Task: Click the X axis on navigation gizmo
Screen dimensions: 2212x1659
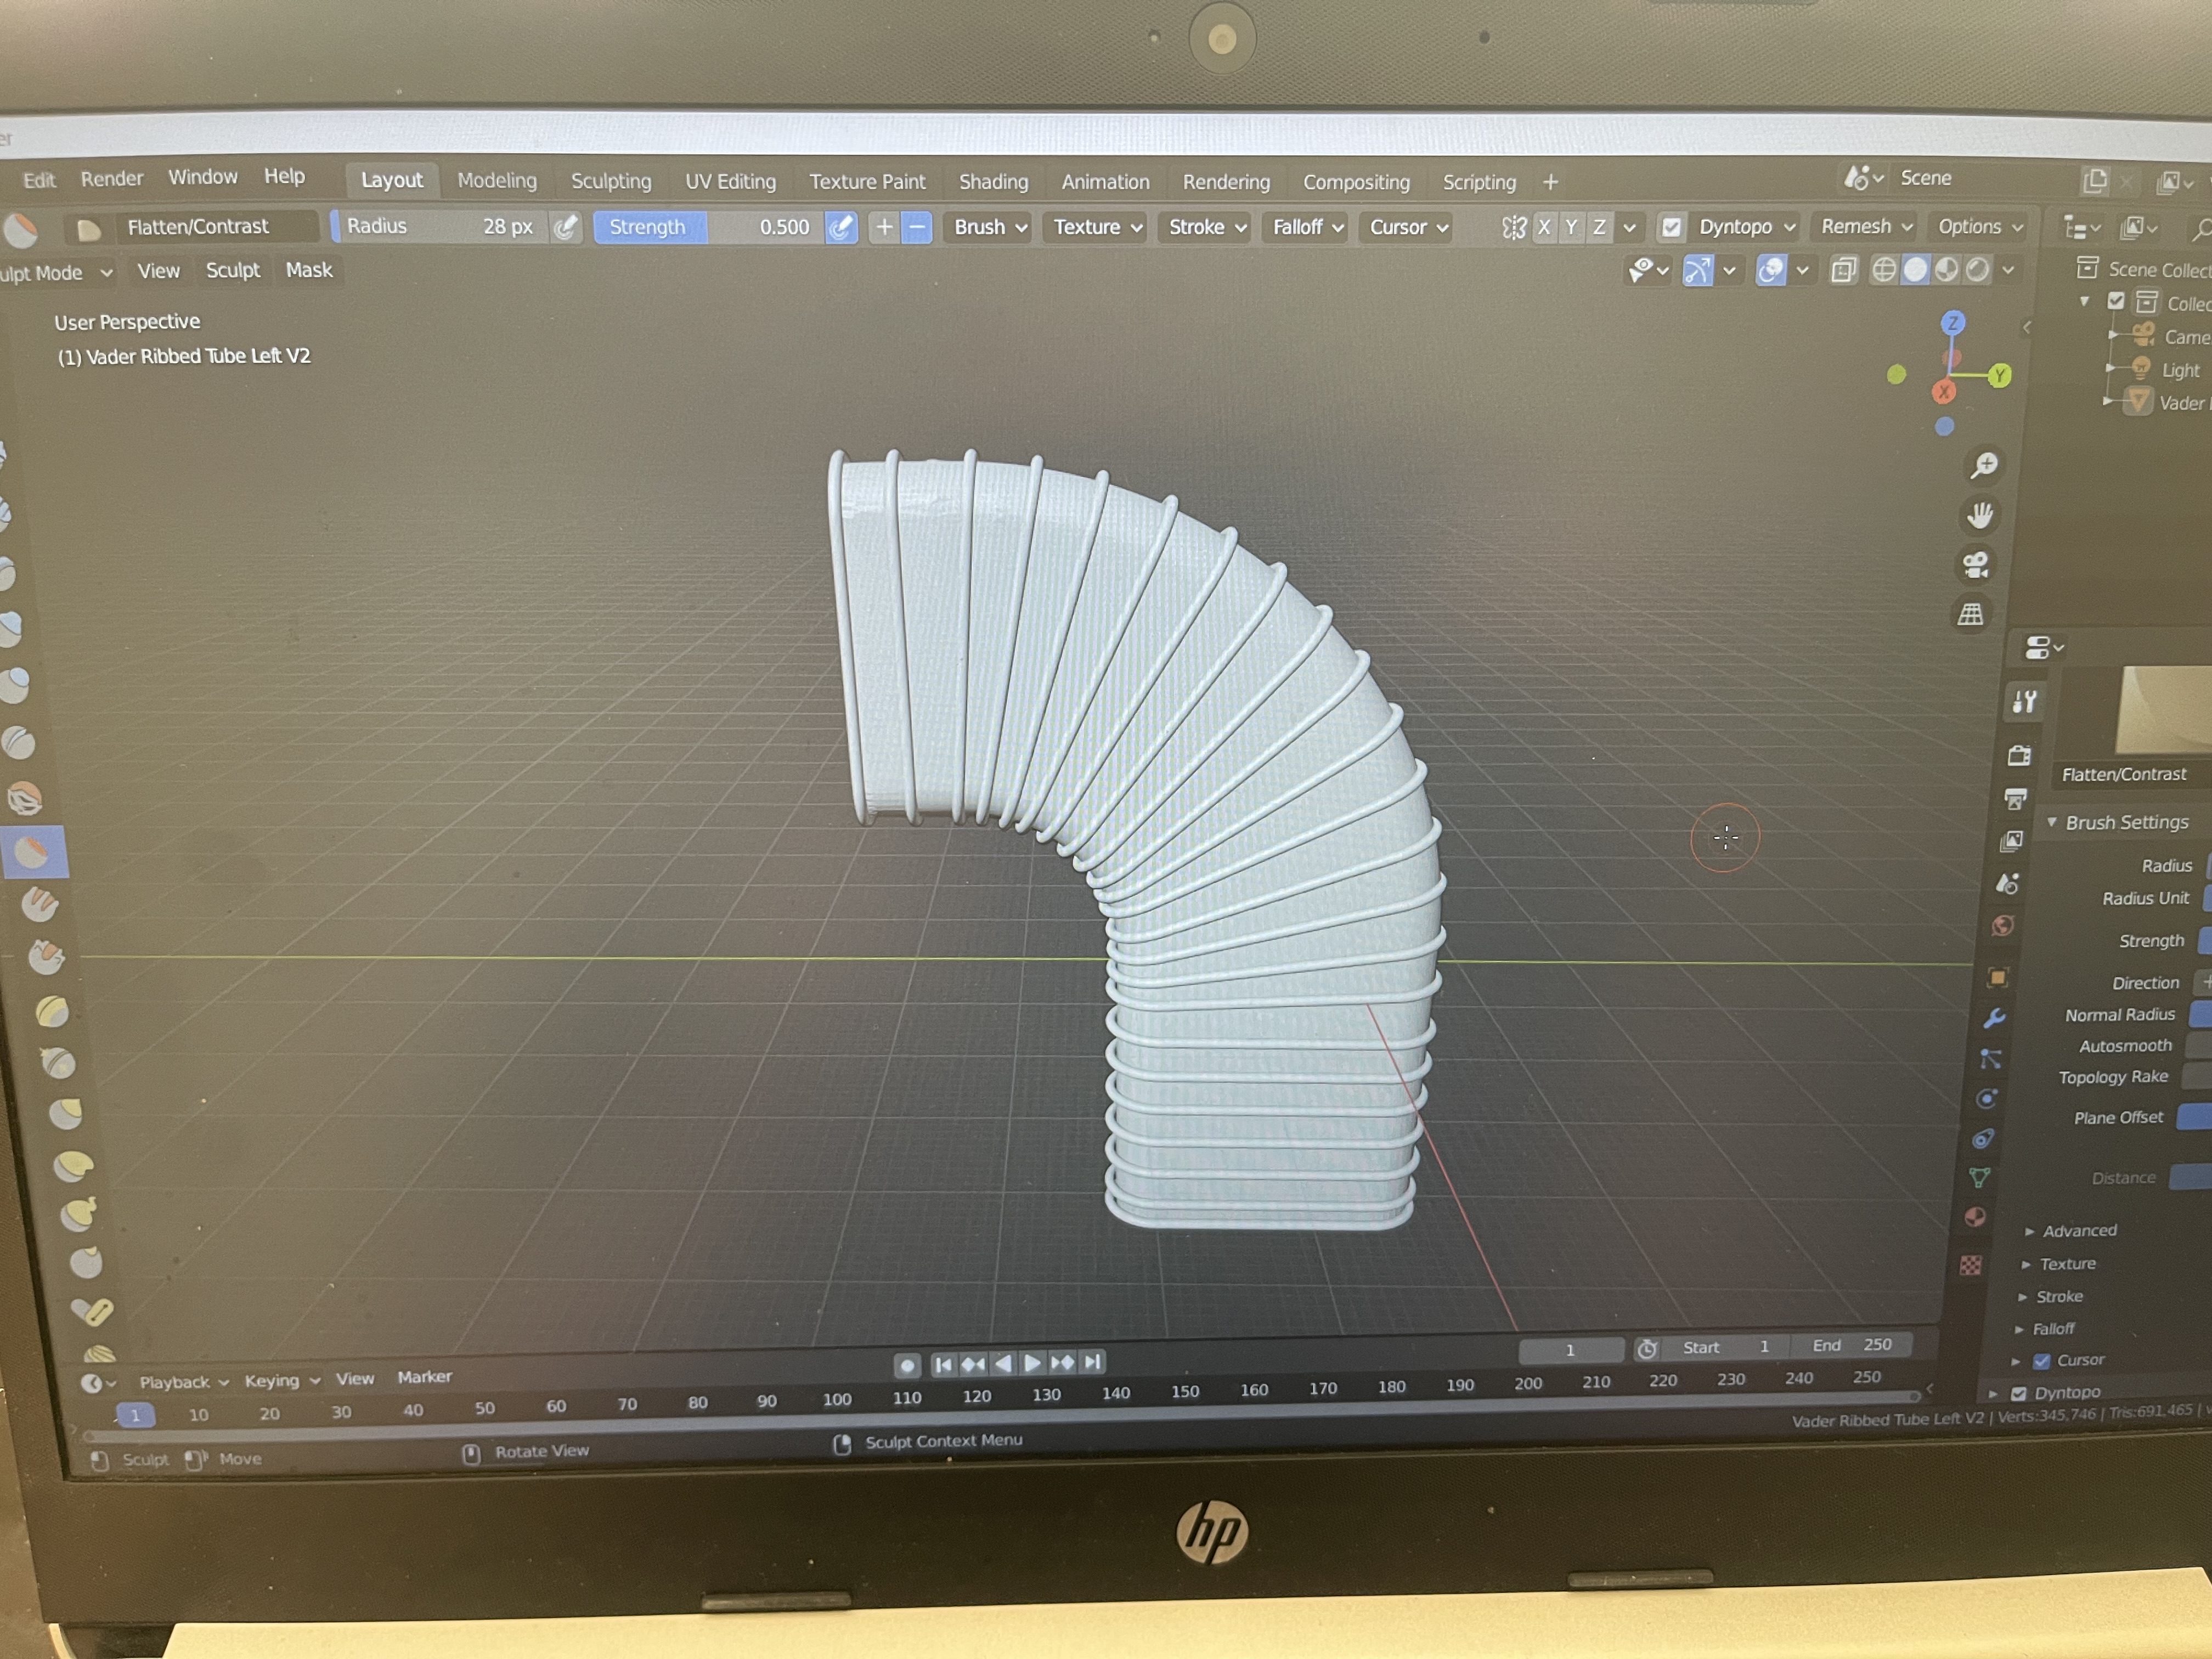Action: [x=1943, y=392]
